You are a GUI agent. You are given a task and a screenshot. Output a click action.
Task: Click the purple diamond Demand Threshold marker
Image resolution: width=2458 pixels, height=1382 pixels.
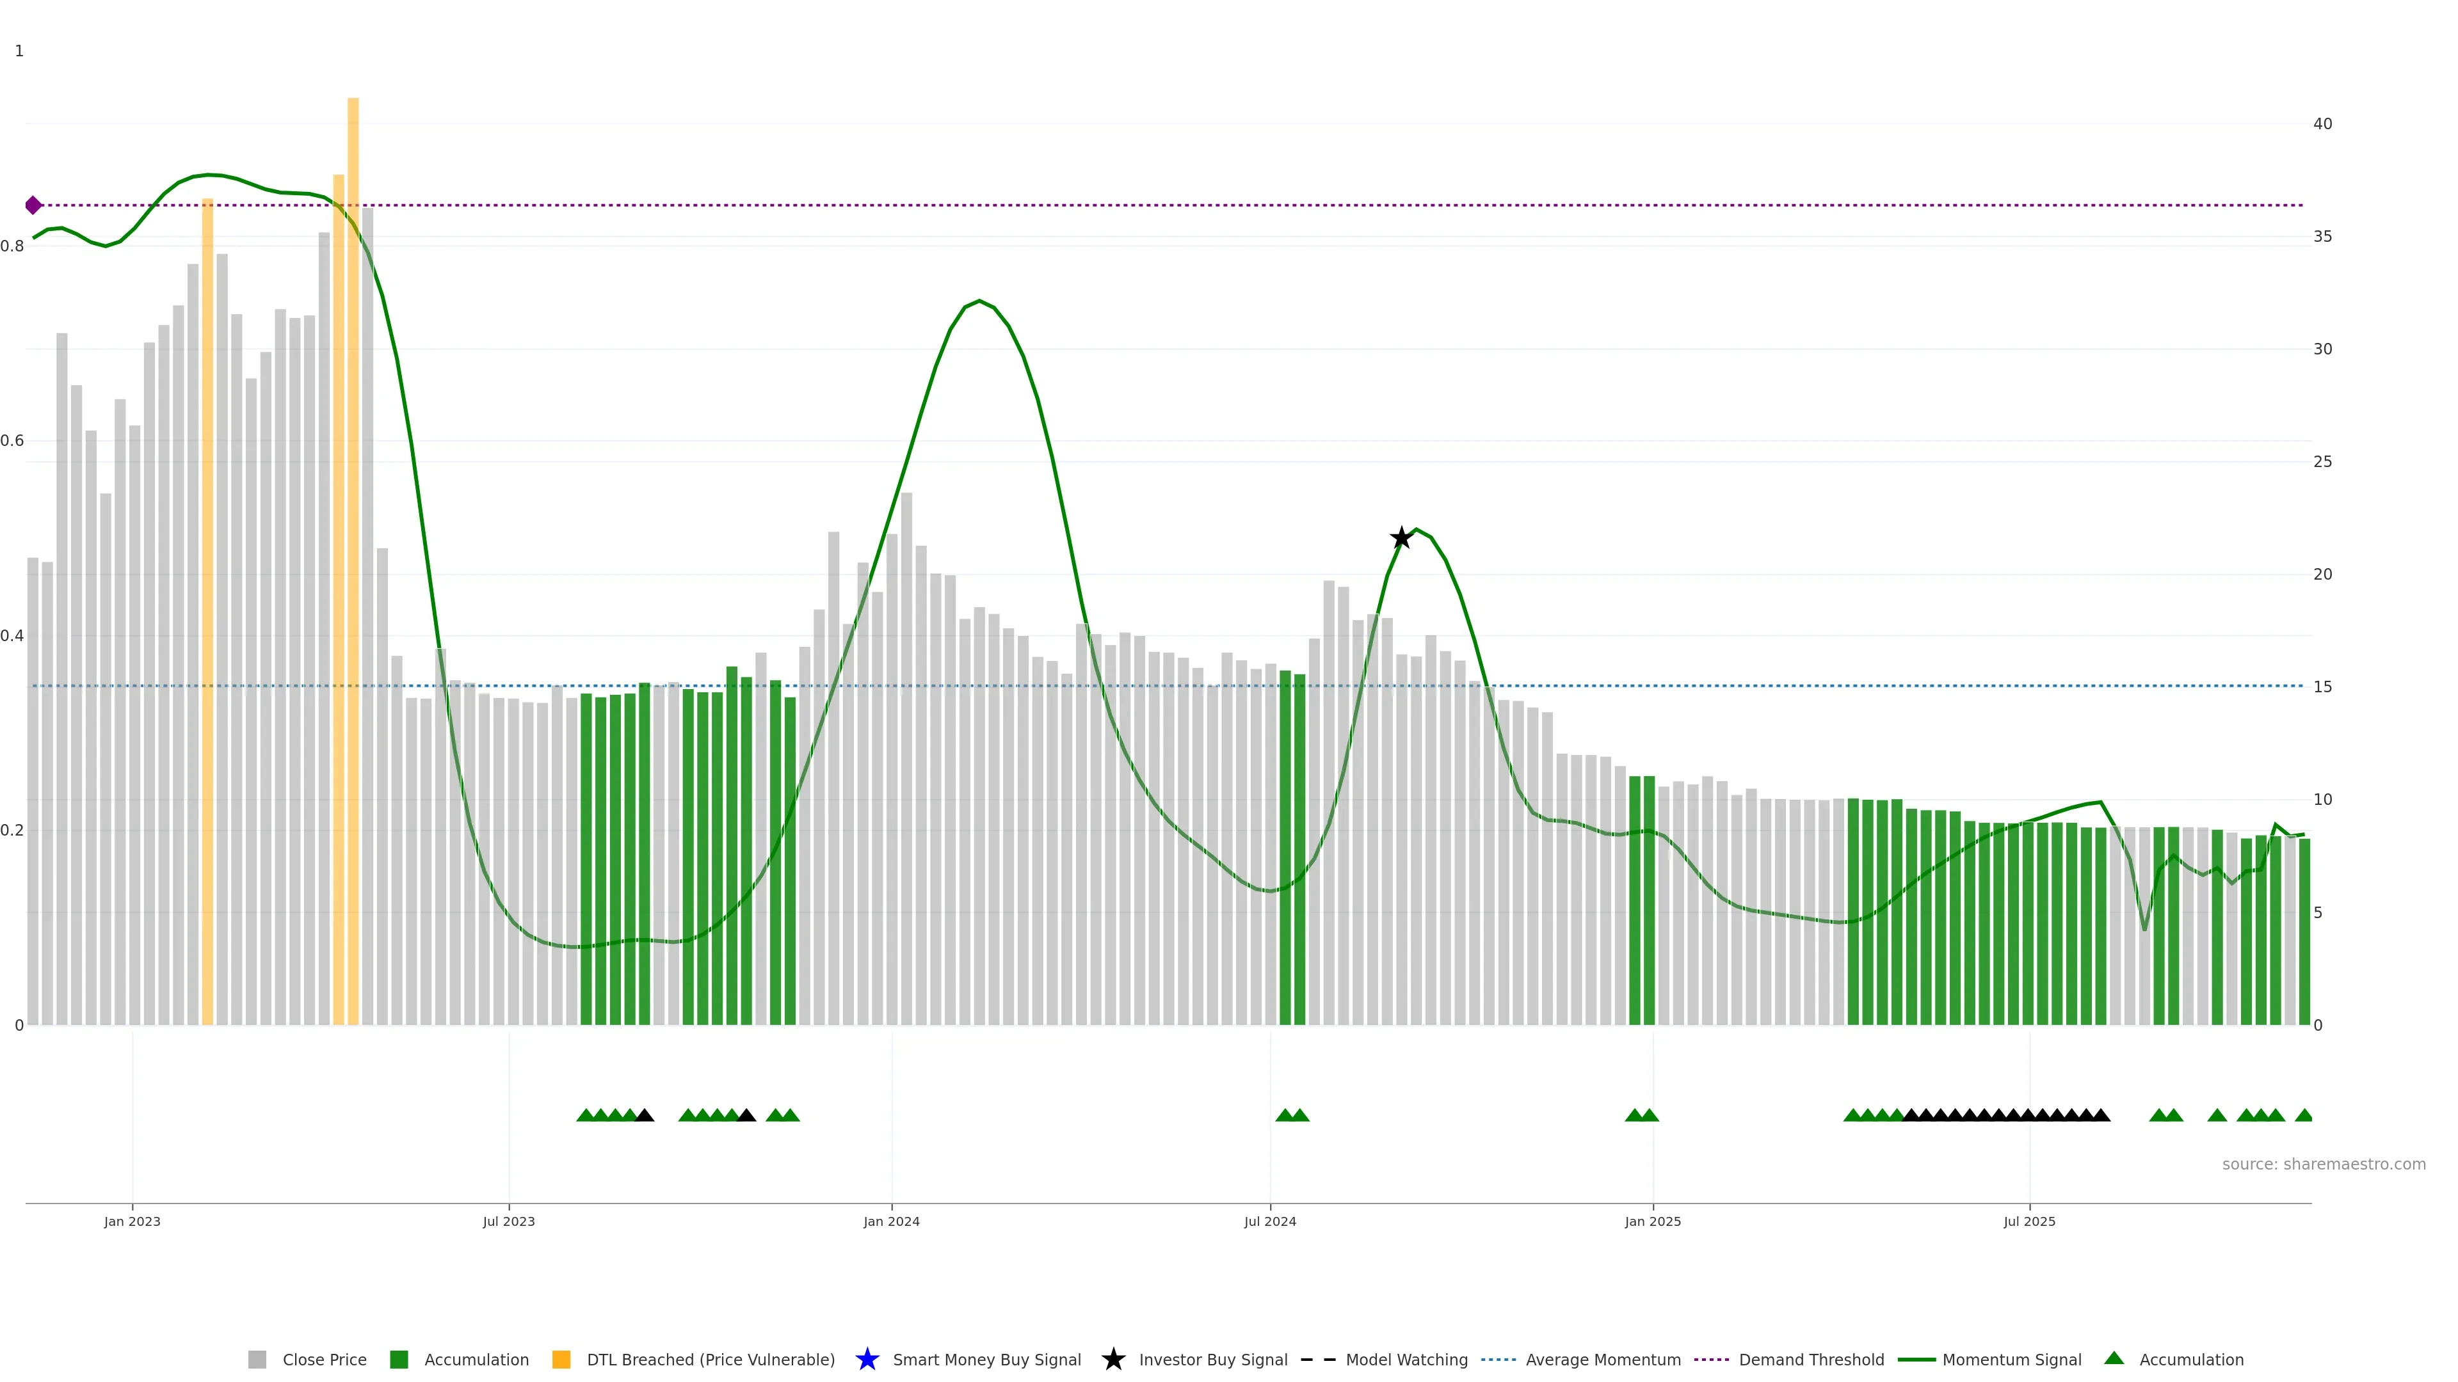pos(33,205)
